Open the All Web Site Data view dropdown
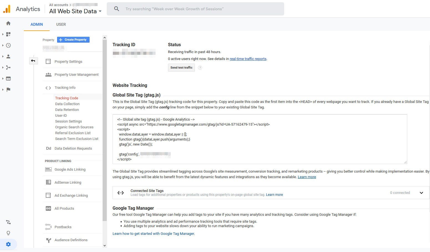 click(x=75, y=11)
